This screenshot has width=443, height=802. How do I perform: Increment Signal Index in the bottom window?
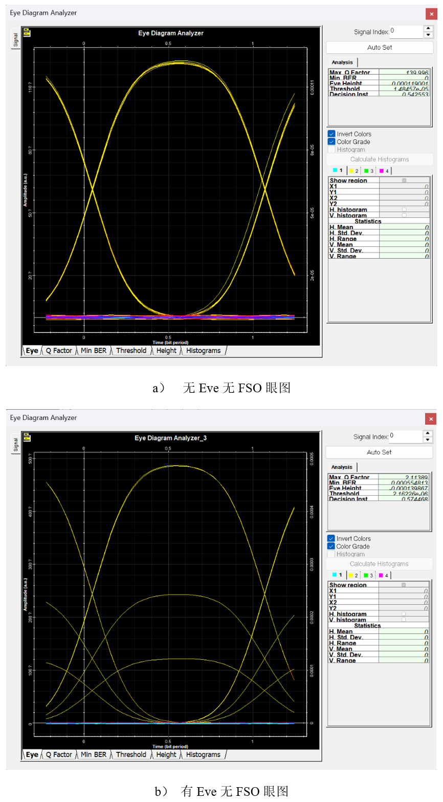[428, 433]
